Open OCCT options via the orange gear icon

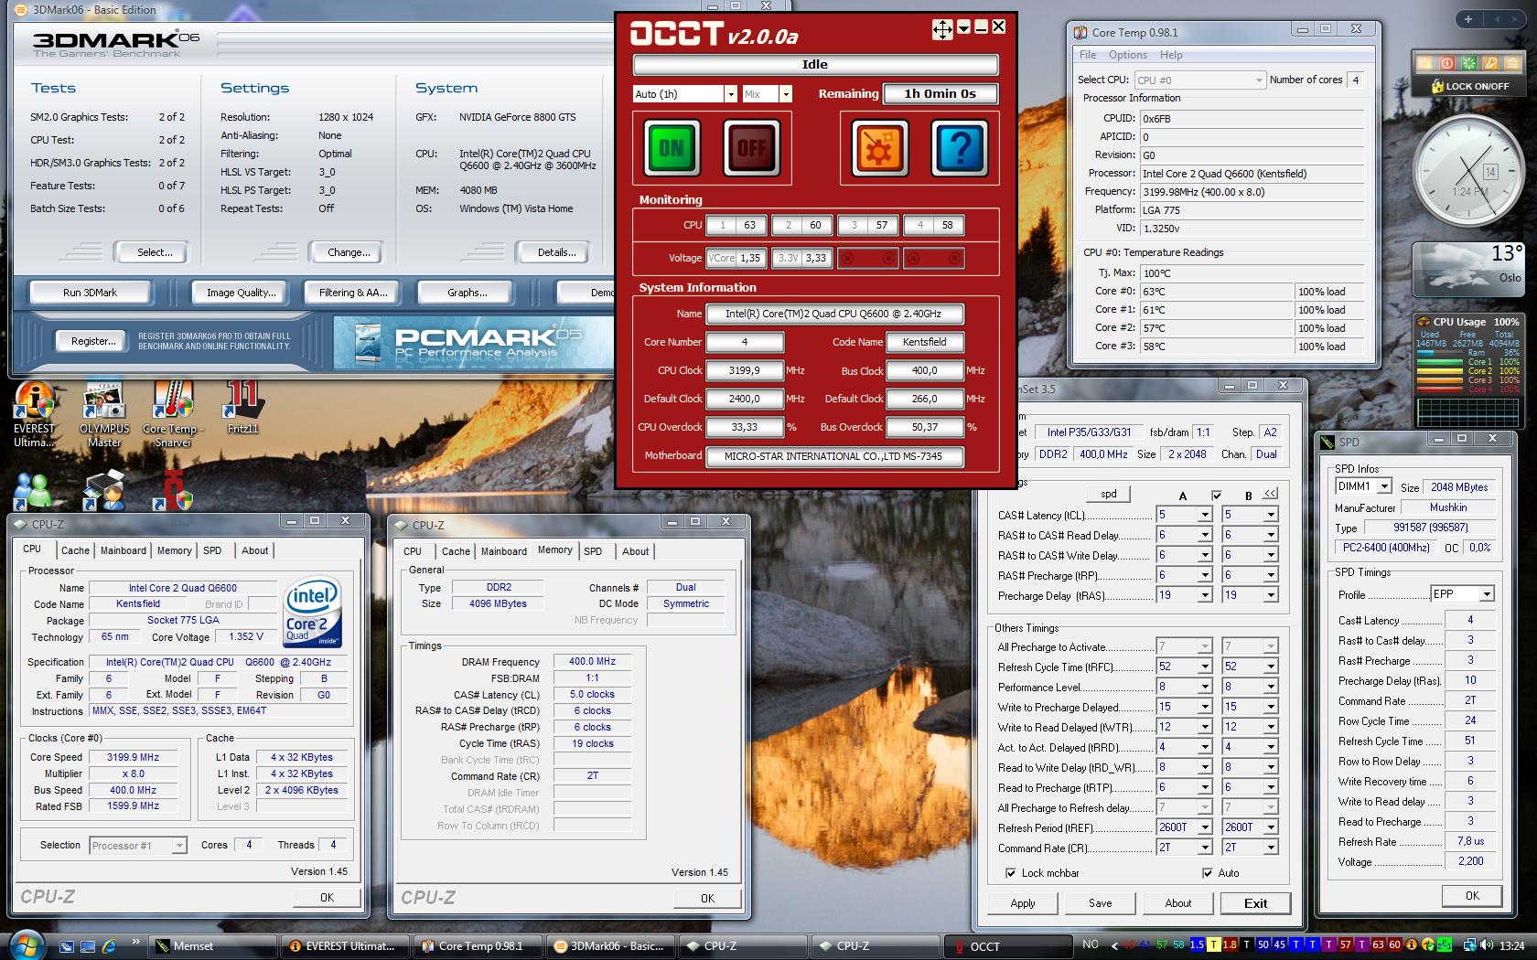click(880, 147)
